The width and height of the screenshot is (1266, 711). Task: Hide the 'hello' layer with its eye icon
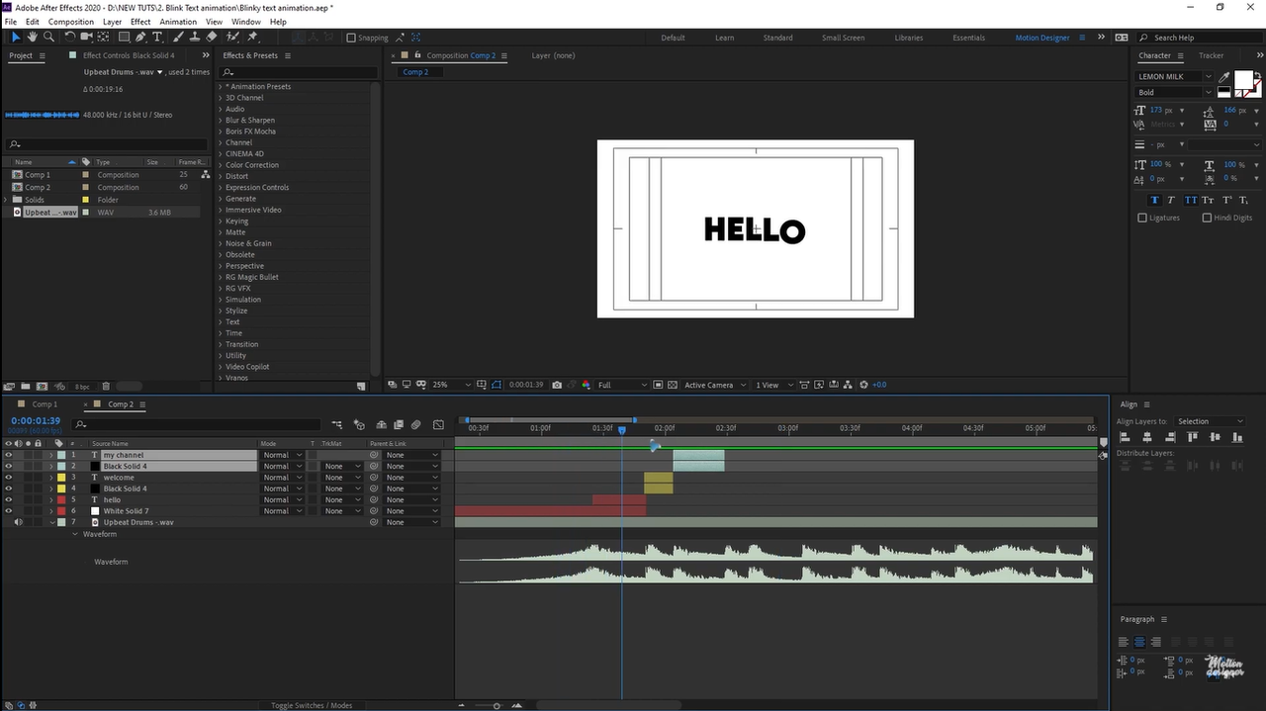click(x=9, y=500)
